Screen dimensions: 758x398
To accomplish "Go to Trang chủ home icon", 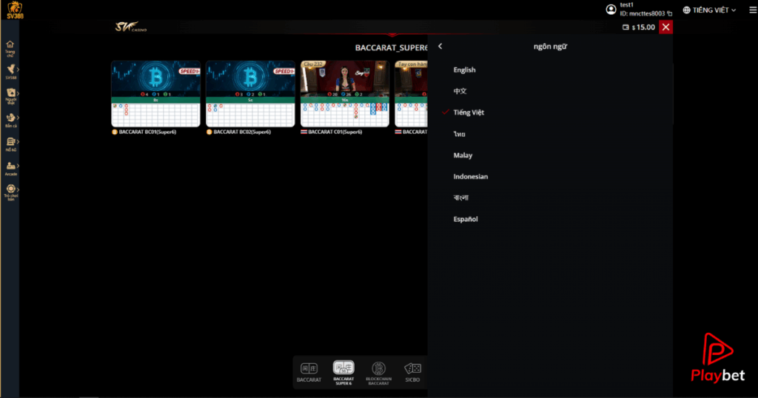I will (10, 44).
